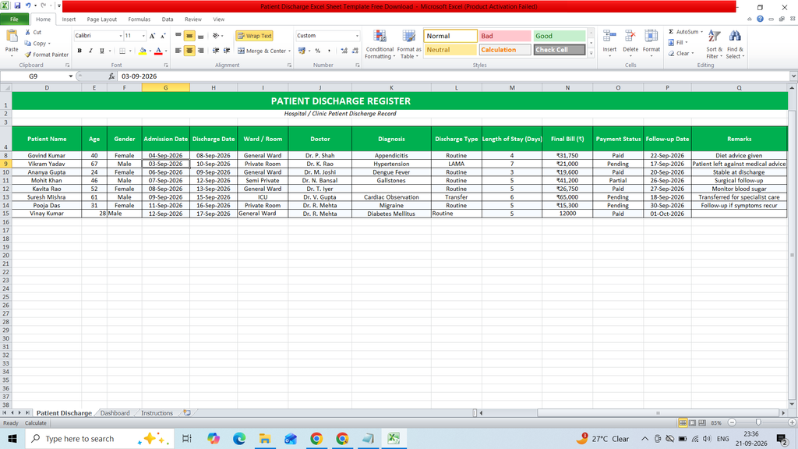This screenshot has width=798, height=449.
Task: Open the Insert Function fx button
Action: [x=111, y=76]
